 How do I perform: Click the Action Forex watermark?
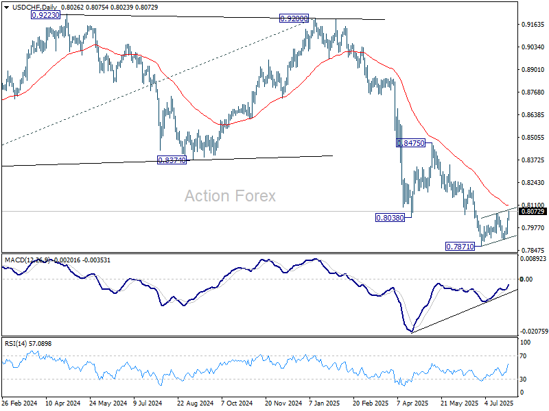pos(230,196)
